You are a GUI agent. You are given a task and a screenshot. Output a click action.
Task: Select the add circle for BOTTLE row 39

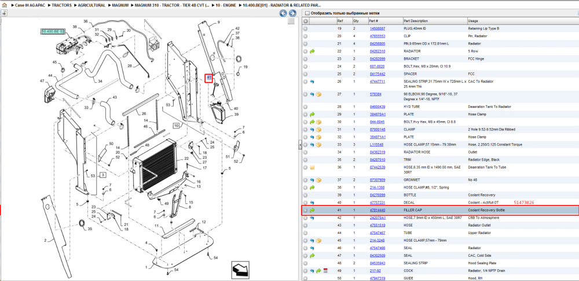[305, 195]
